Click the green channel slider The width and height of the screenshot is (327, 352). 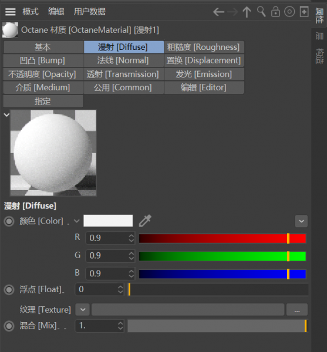point(223,256)
